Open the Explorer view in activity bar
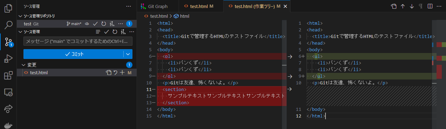This screenshot has height=129, width=446. coord(8,8)
